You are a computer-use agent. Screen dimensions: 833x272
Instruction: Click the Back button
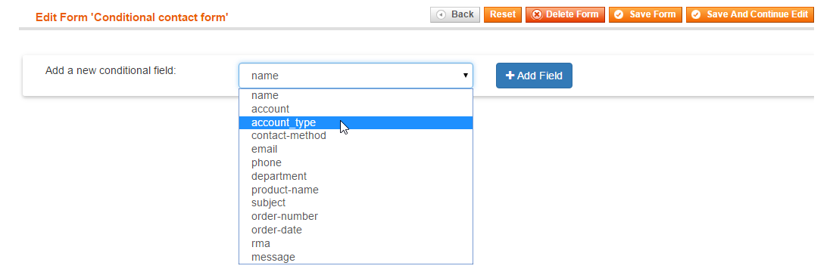pyautogui.click(x=455, y=14)
